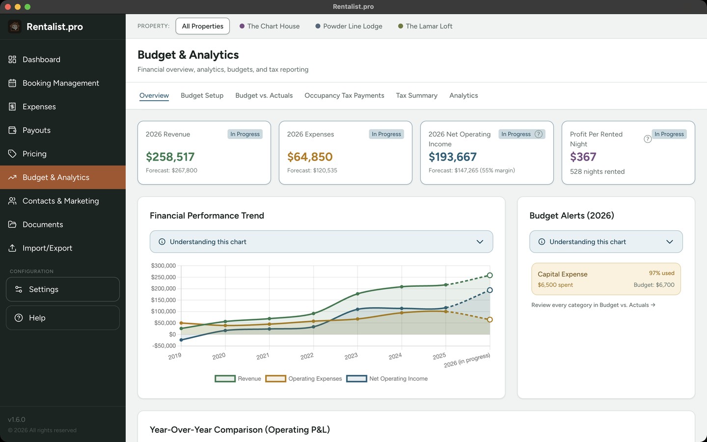Toggle Operating Expenses series in chart legend
Viewport: 707px width, 442px height.
[x=304, y=379]
